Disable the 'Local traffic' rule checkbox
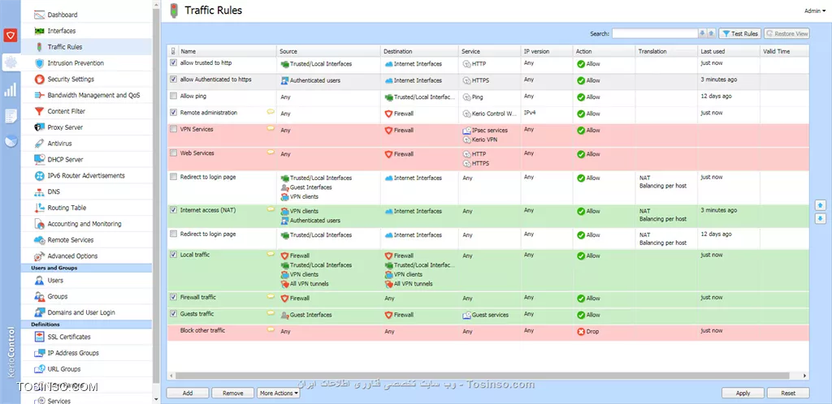The height and width of the screenshot is (404, 832). point(173,255)
